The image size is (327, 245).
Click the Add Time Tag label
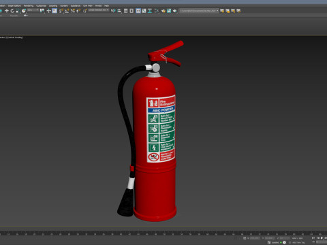[x=298, y=242]
